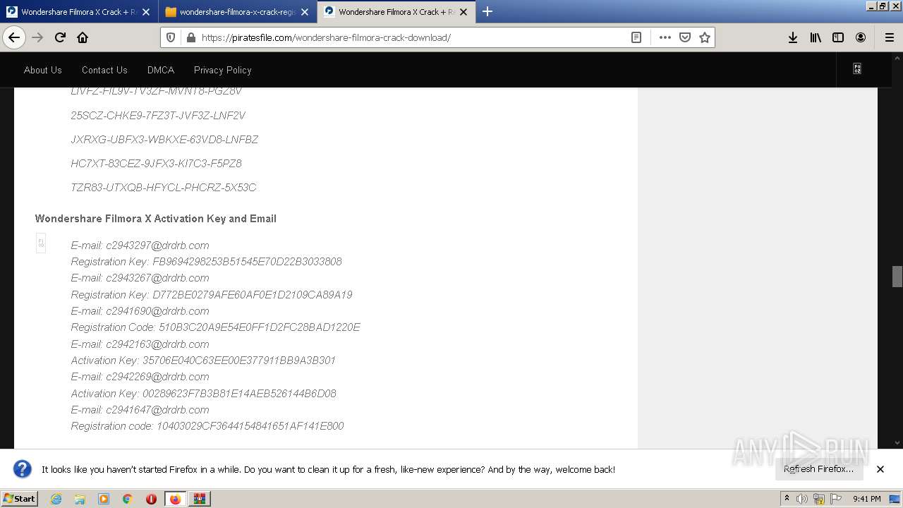
Task: Open the DMCA page
Action: (x=161, y=70)
